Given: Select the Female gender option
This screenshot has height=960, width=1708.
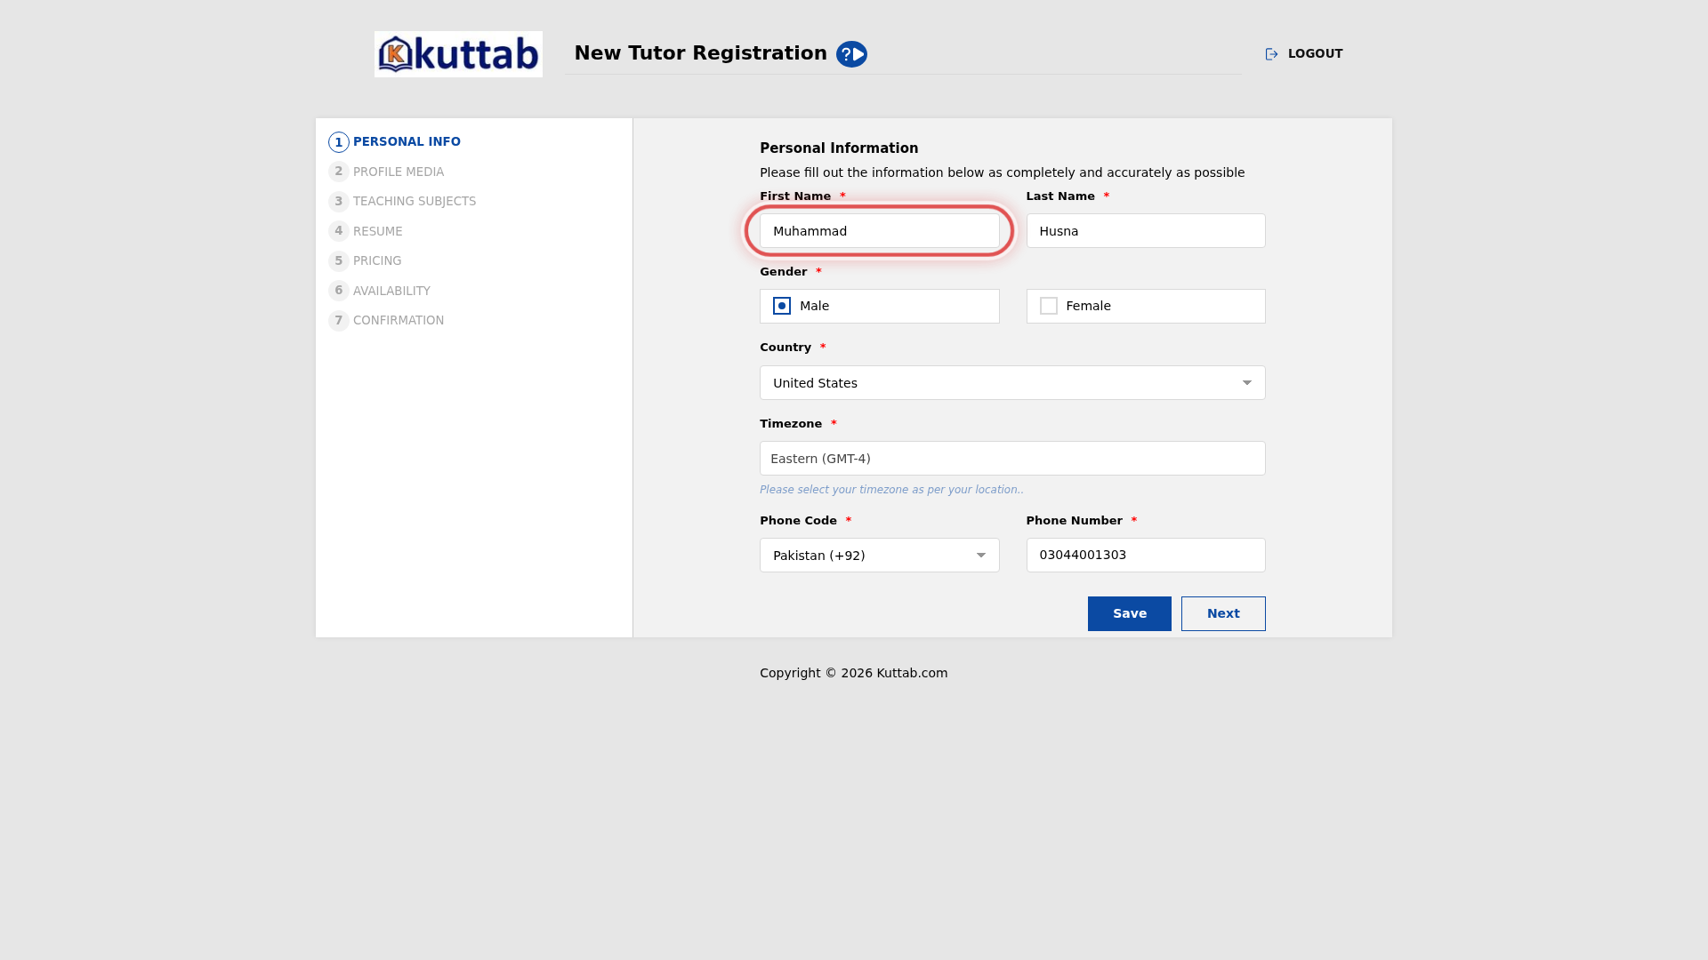Looking at the screenshot, I should tap(1146, 306).
